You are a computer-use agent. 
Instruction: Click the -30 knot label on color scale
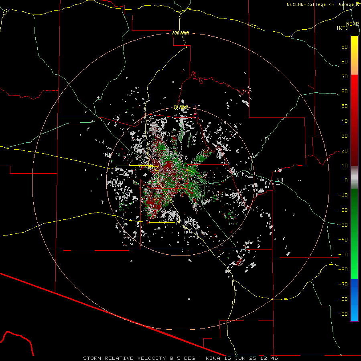coord(343,225)
